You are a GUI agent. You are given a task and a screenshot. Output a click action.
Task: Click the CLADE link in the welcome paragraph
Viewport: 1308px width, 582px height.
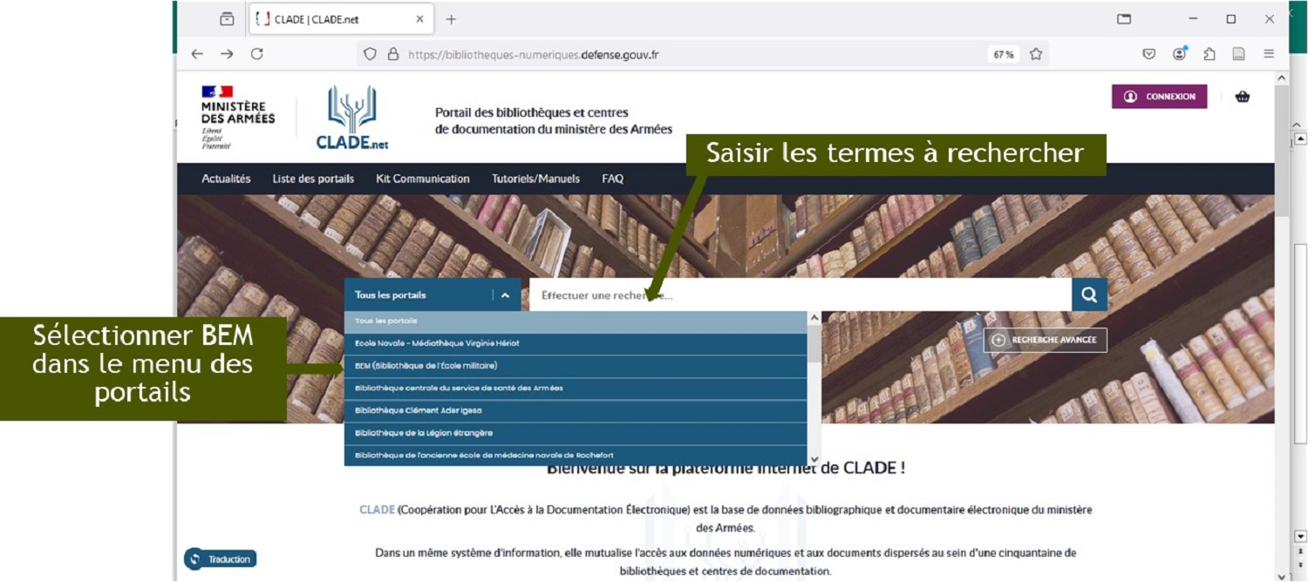[x=377, y=510]
